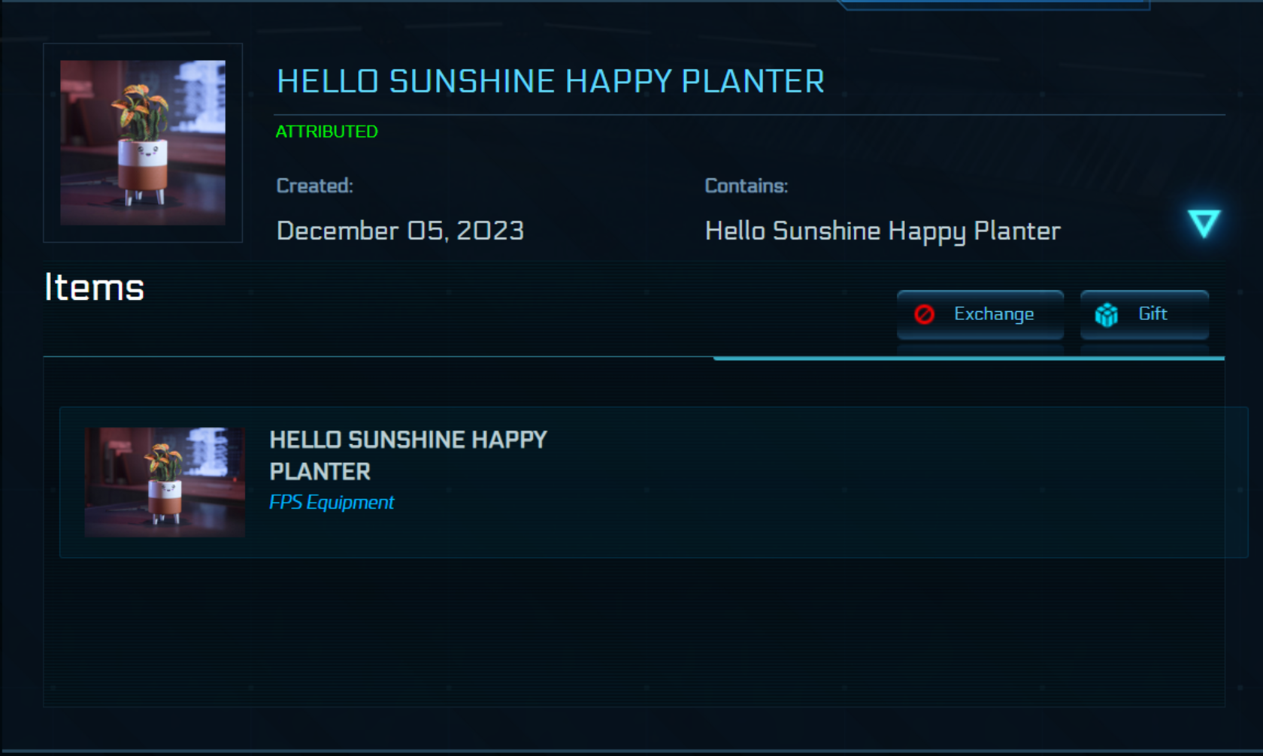The height and width of the screenshot is (756, 1263).
Task: Click the tab outline at the top edge
Action: click(994, 5)
